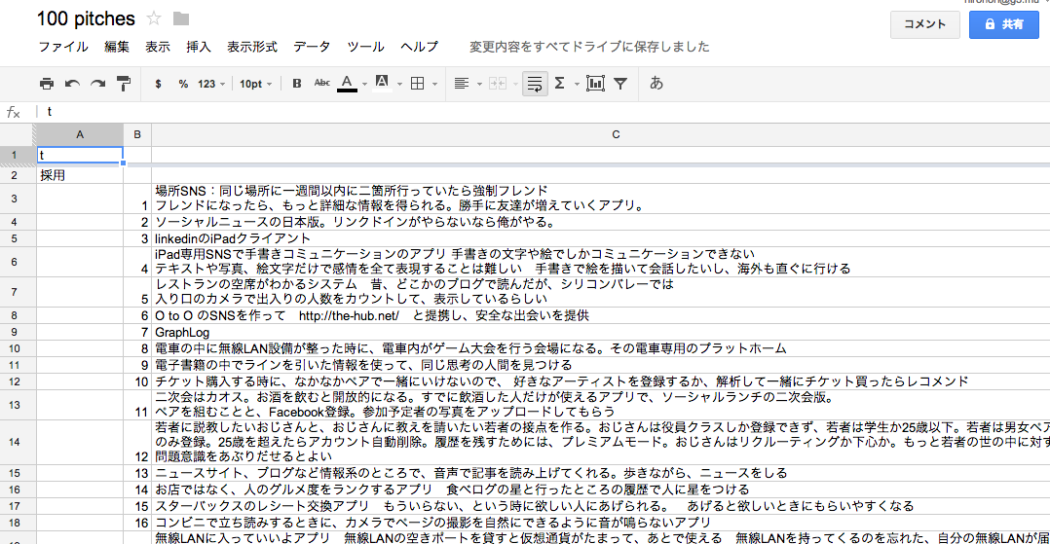
Task: Click the text color icon
Action: click(347, 83)
